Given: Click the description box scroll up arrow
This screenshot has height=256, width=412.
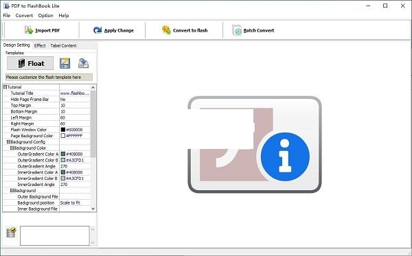Looking at the screenshot, I should (x=93, y=229).
